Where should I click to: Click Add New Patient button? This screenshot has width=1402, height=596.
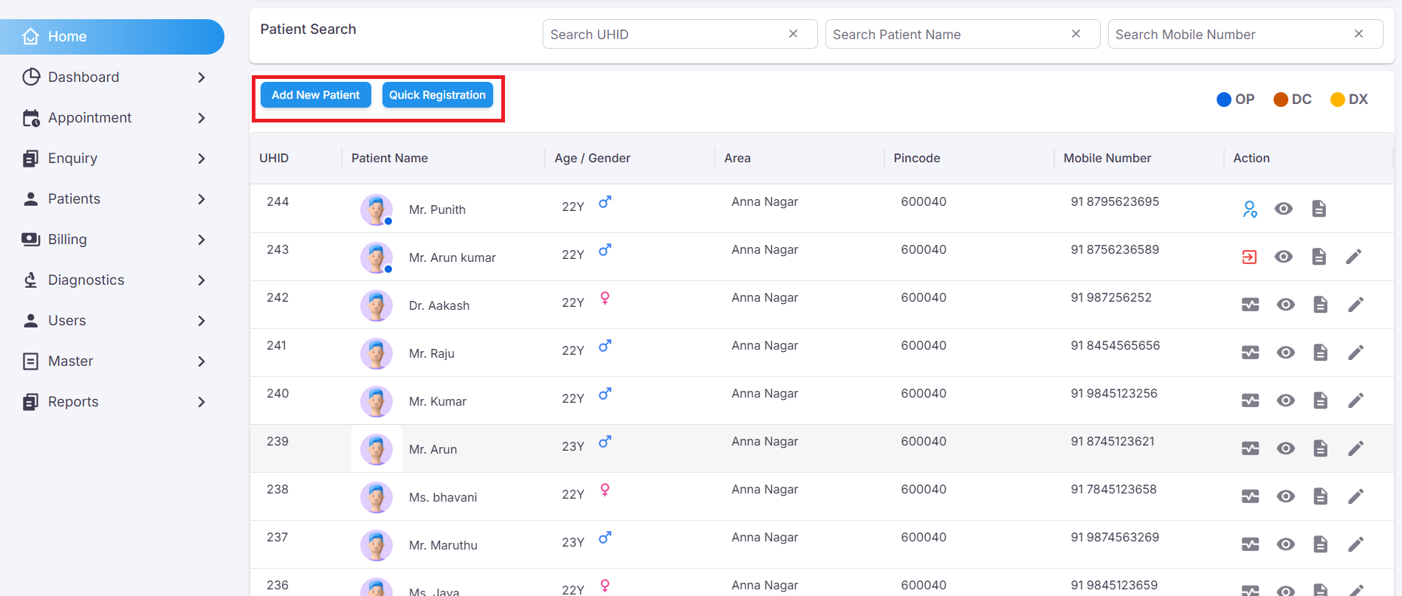(315, 95)
